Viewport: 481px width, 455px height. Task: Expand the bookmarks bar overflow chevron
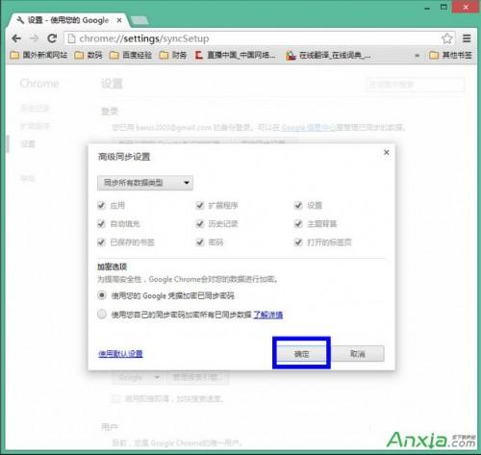tap(418, 56)
